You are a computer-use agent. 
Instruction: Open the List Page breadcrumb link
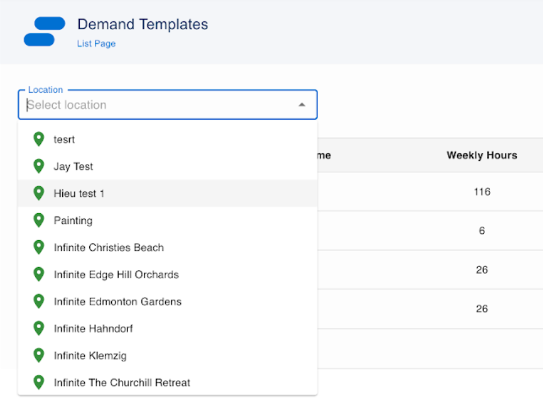click(x=96, y=43)
